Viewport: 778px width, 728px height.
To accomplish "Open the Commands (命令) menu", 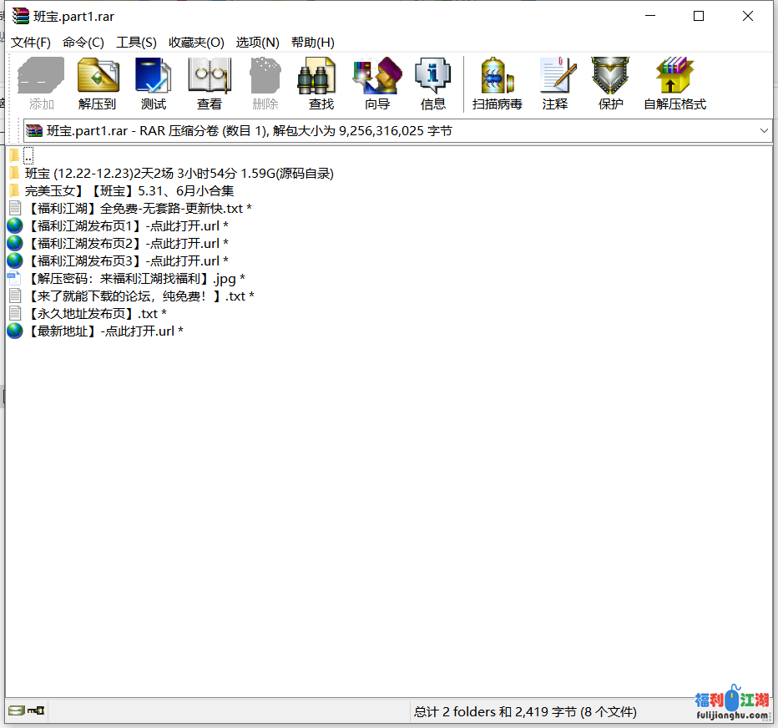I will point(83,43).
